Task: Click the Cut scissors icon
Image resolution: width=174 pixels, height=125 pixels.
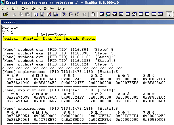Action: coord(14,14)
